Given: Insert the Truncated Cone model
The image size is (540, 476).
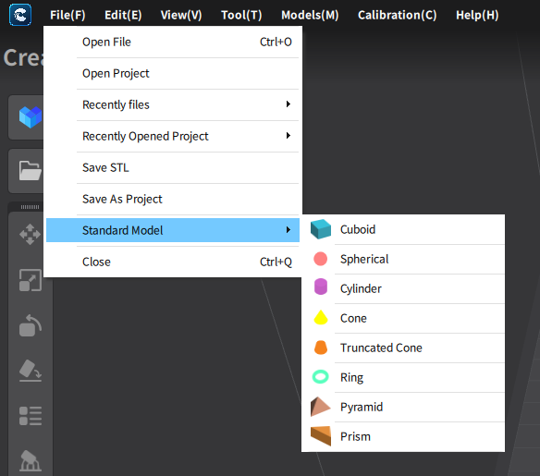Looking at the screenshot, I should [403, 348].
